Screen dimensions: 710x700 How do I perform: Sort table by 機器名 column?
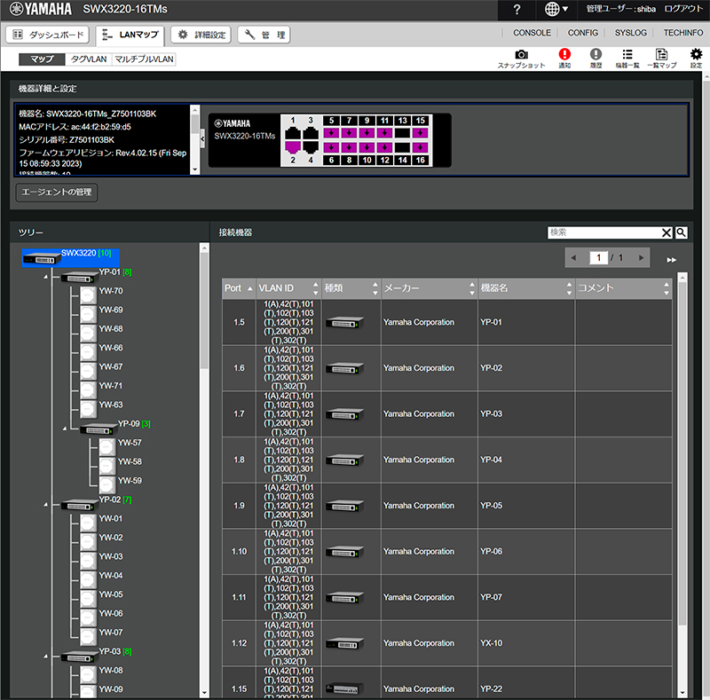click(526, 288)
